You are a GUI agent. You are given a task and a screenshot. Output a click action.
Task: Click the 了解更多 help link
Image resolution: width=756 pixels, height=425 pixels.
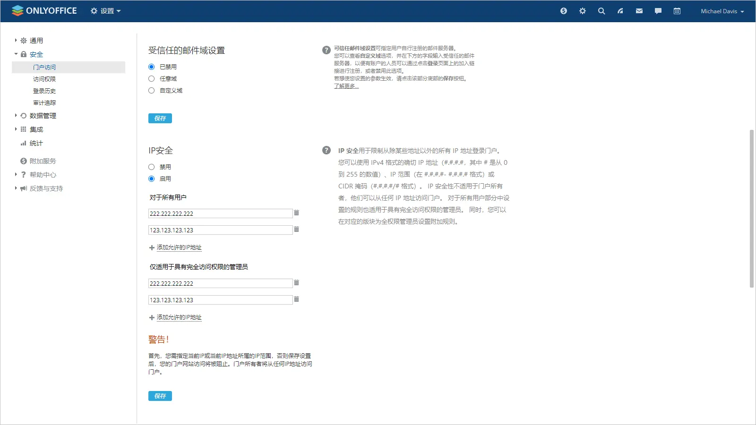(x=346, y=86)
